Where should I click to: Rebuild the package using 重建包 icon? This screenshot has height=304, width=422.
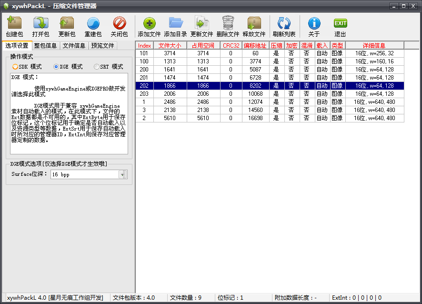(93, 26)
